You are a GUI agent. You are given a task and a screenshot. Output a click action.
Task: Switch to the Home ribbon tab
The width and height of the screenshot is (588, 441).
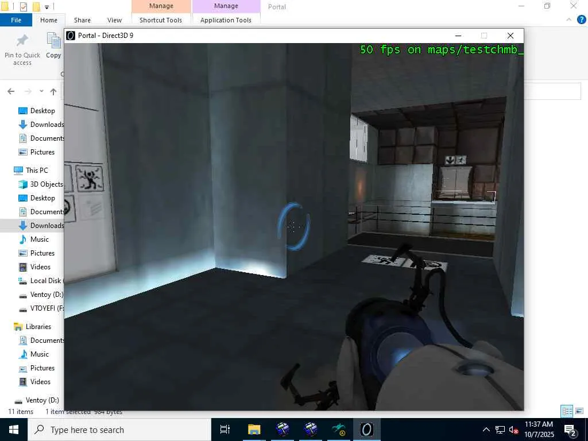(x=49, y=20)
